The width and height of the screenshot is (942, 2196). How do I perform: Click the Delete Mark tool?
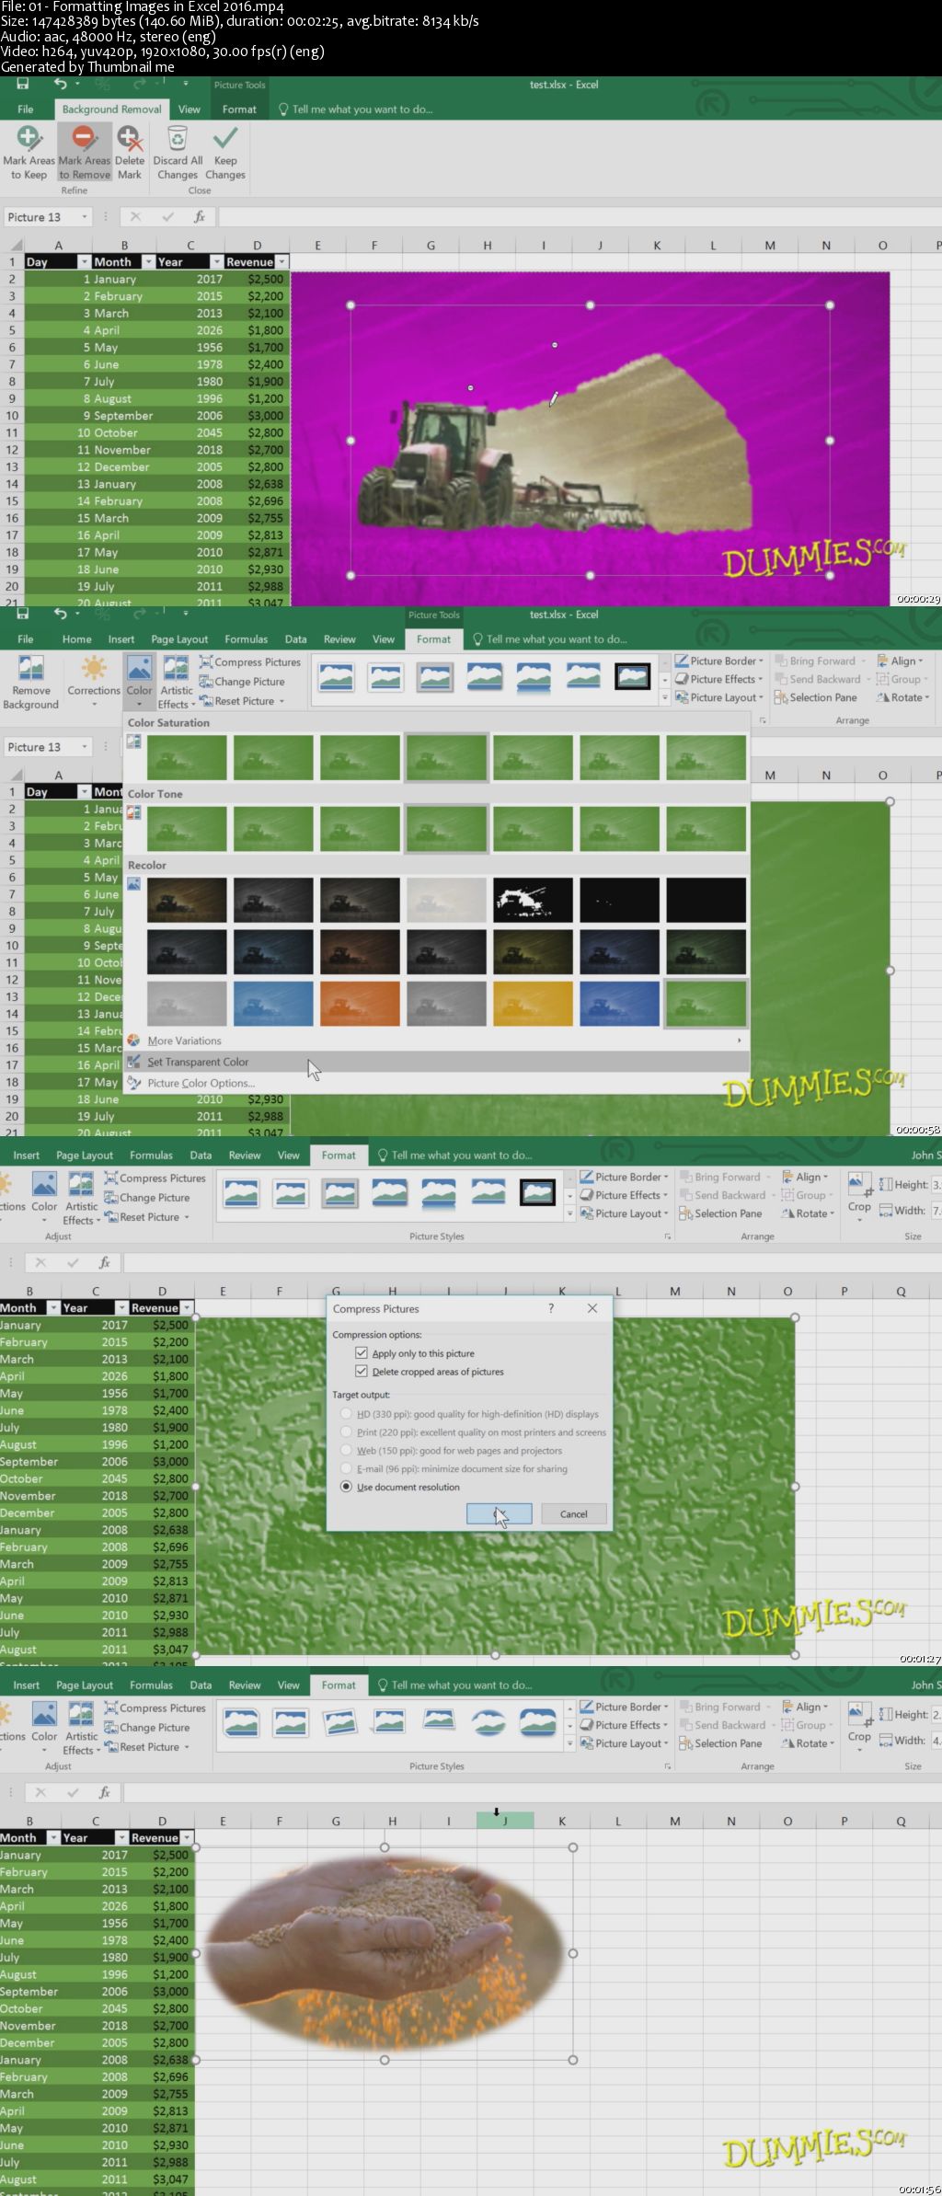click(130, 154)
